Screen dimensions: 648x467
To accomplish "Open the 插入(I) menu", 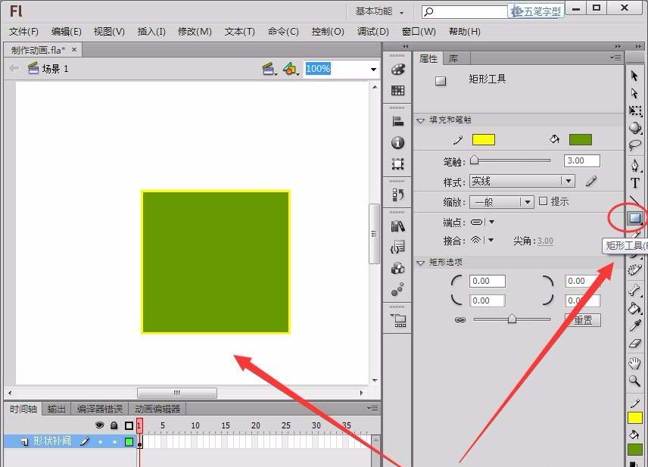I will tap(151, 31).
